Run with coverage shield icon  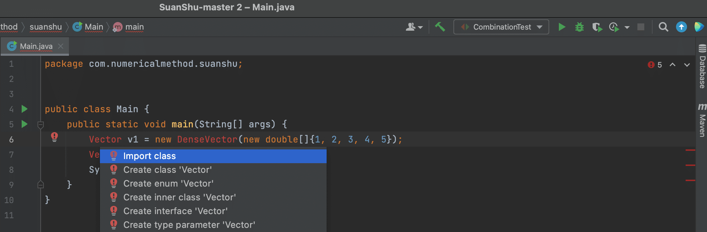tap(597, 27)
